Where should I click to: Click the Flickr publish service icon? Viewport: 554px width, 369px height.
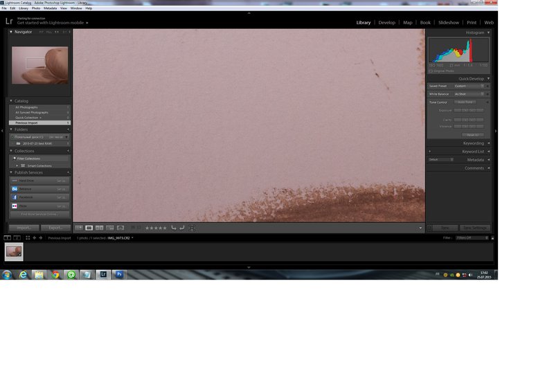pyautogui.click(x=15, y=206)
